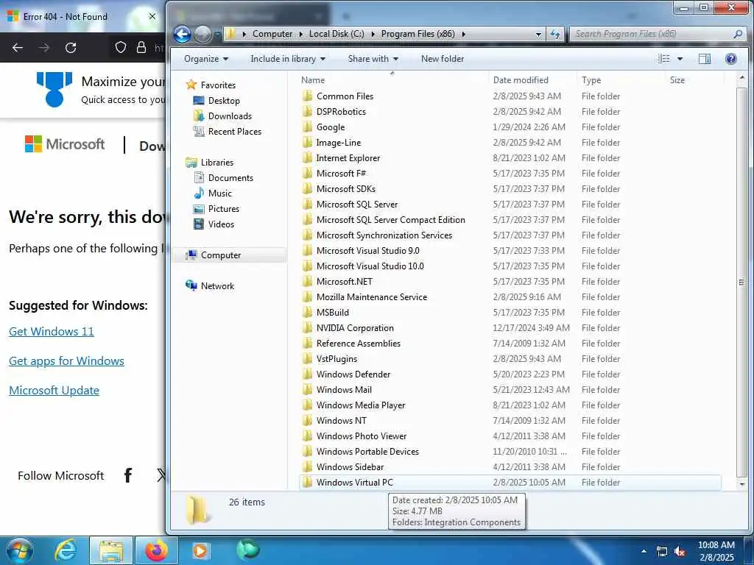Click the Windows Start orb
Viewport: 754px width, 565px height.
20,550
